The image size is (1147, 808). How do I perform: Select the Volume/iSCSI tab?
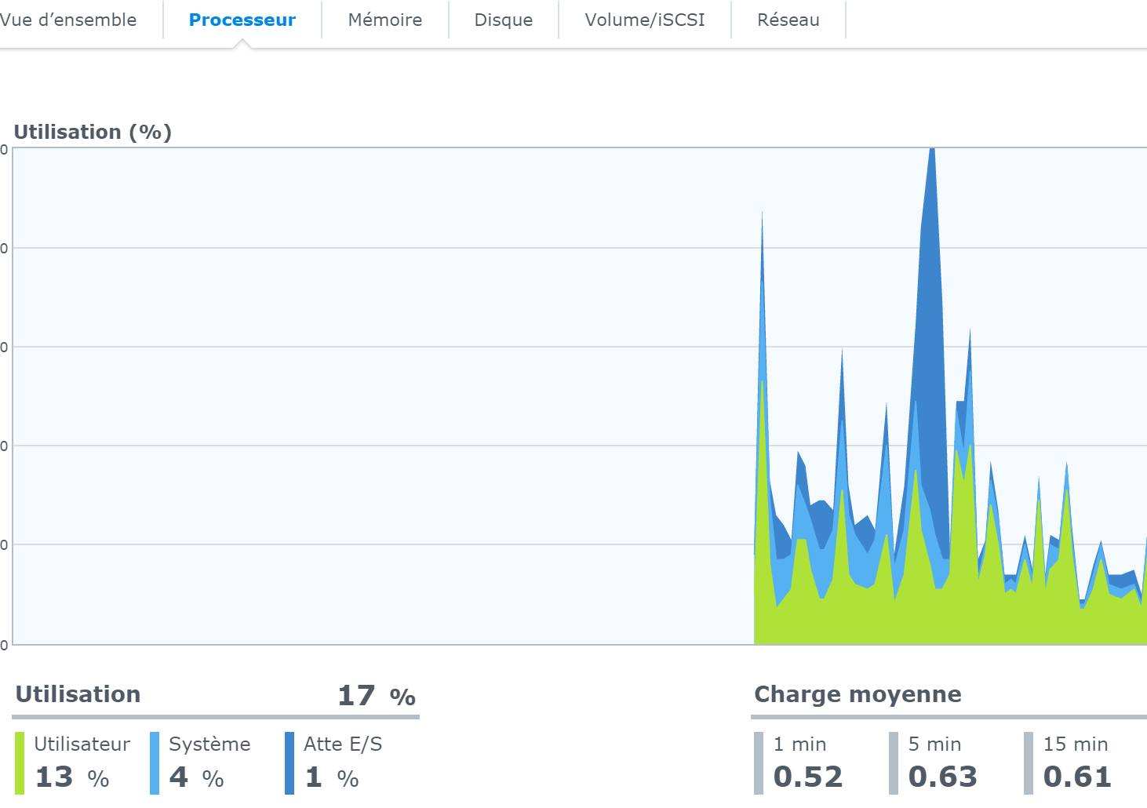pos(644,20)
